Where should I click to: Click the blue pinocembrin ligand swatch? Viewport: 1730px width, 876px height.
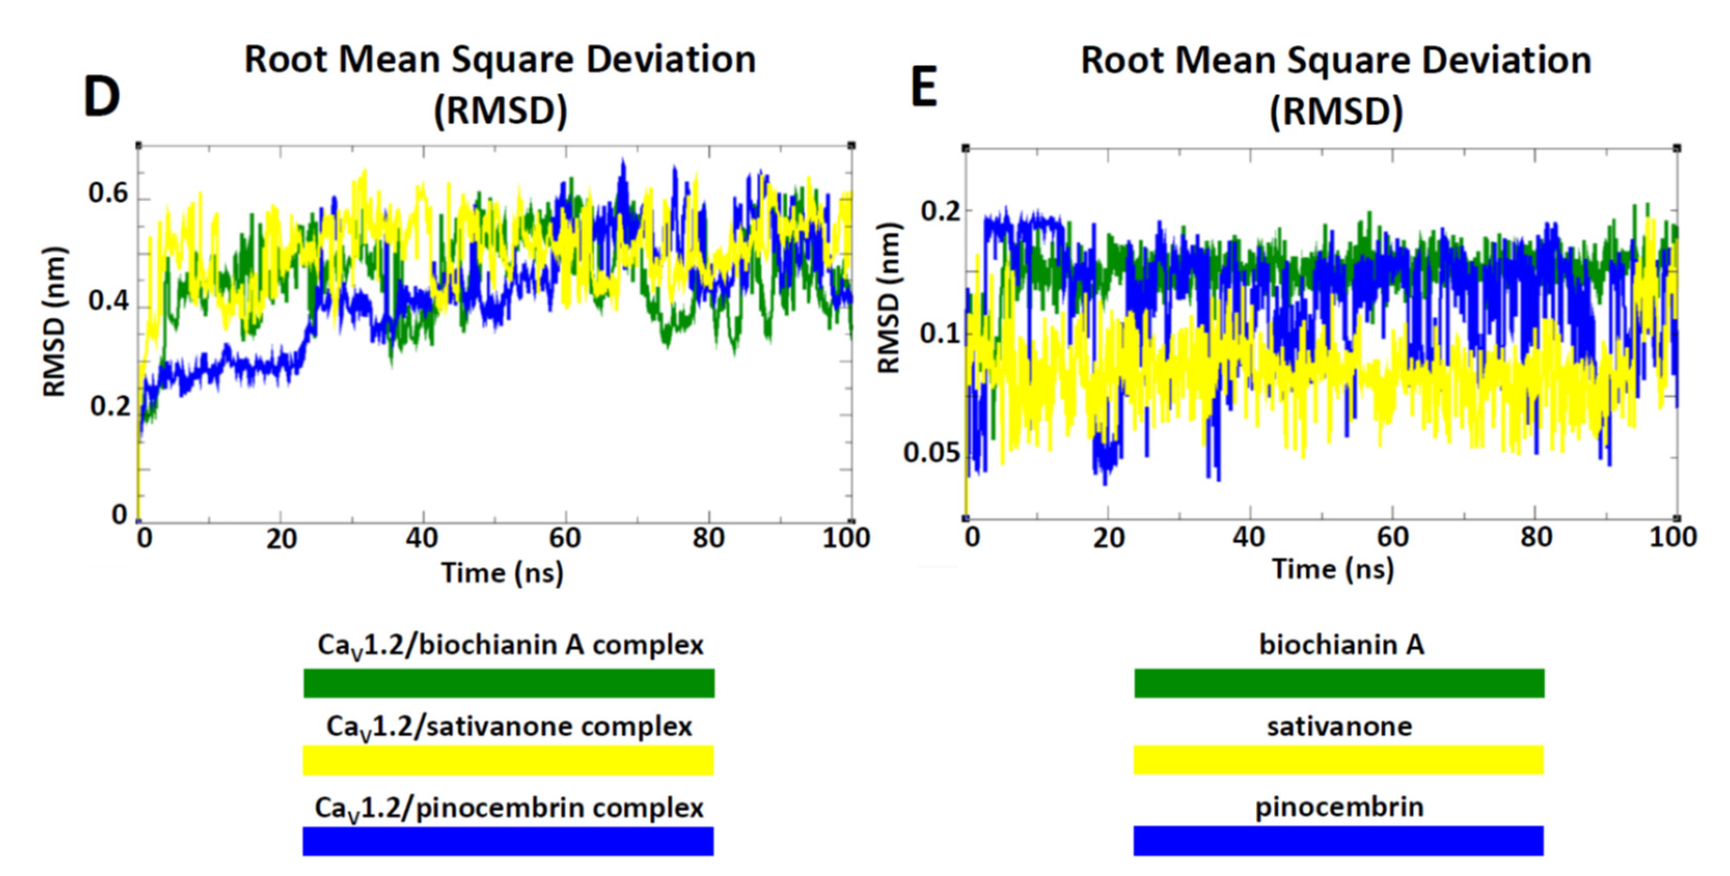(1338, 840)
